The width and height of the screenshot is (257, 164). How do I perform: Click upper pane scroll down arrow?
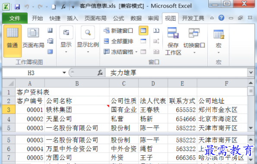(251, 128)
